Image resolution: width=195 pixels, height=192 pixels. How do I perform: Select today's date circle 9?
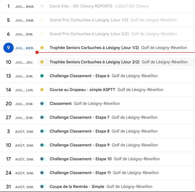(8, 48)
